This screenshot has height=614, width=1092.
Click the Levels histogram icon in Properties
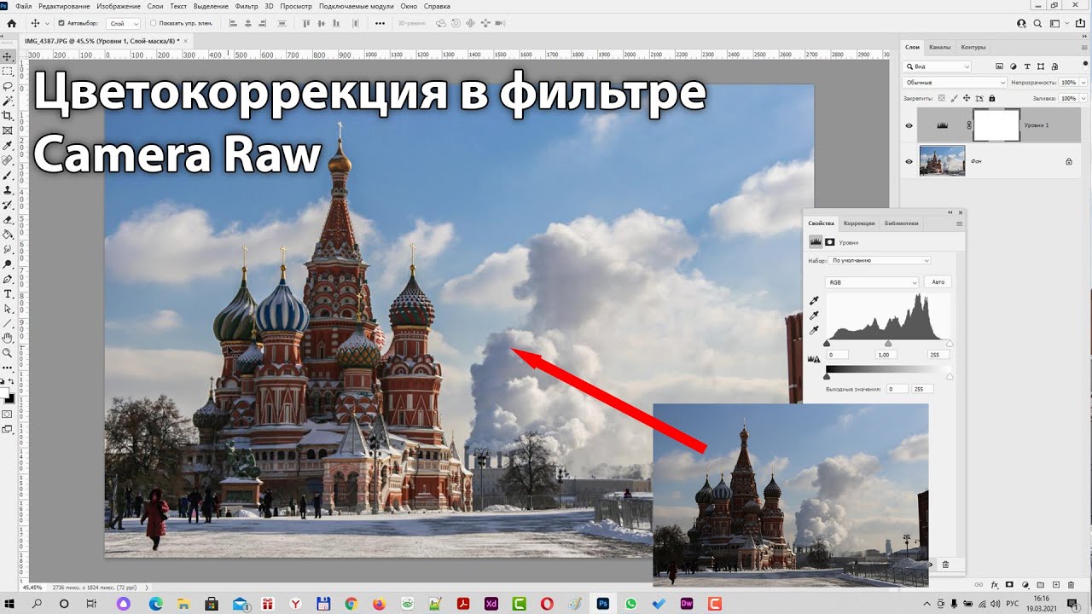click(x=816, y=242)
